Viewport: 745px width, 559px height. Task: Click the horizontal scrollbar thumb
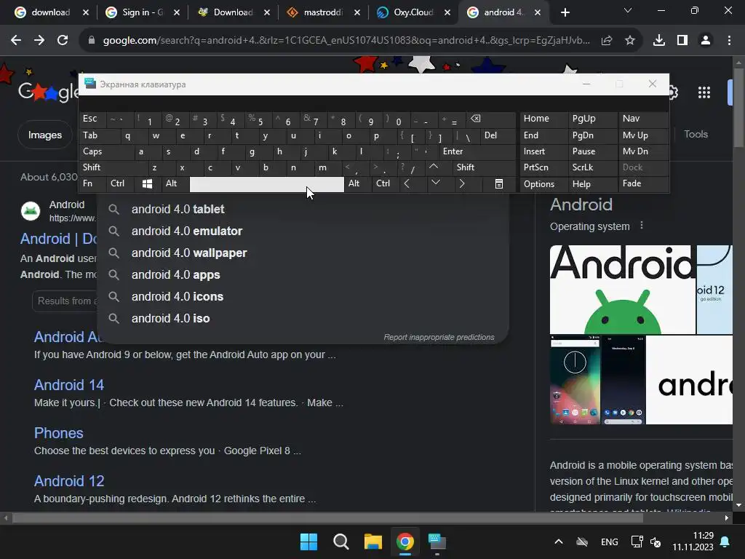pos(328,518)
